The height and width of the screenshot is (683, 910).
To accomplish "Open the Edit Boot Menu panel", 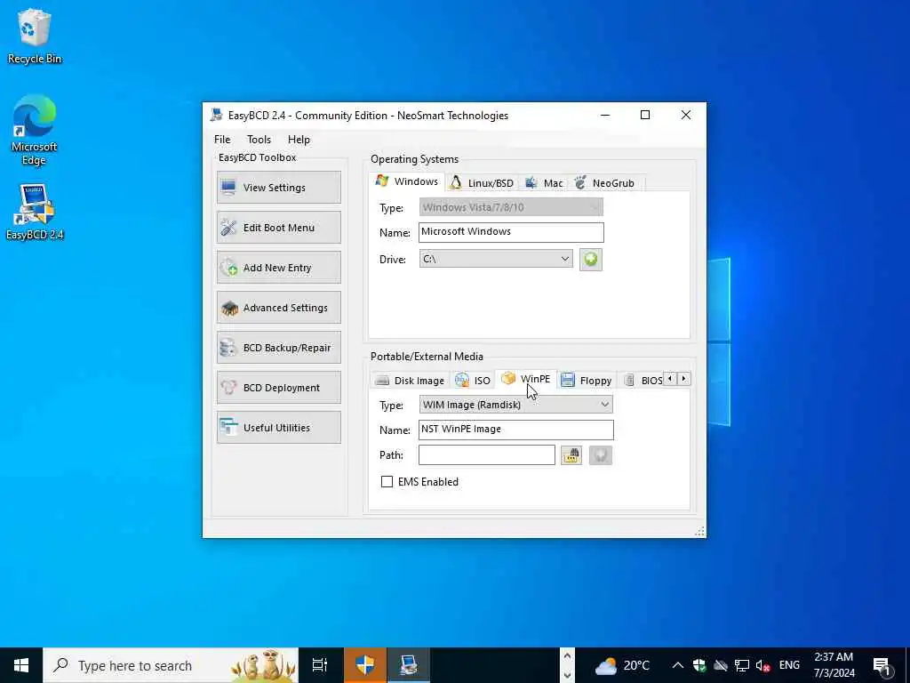I will tap(278, 228).
